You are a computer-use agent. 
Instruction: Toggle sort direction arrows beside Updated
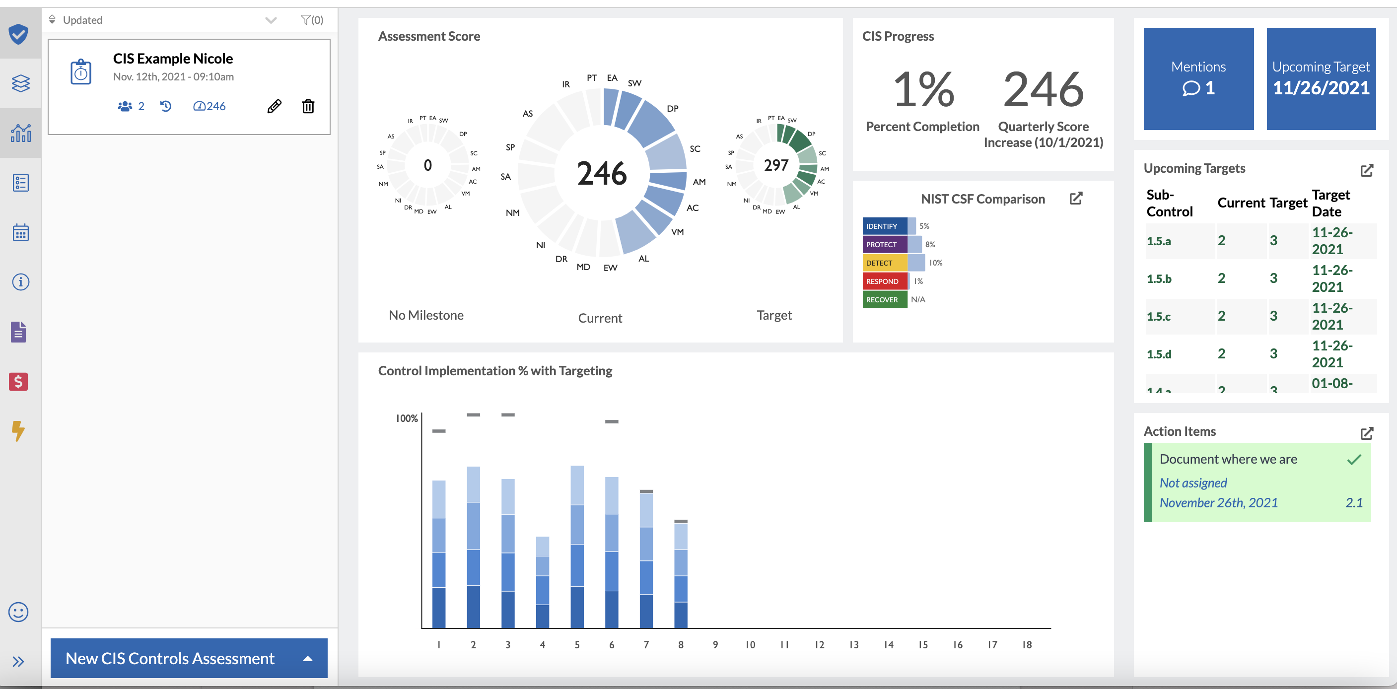point(52,20)
